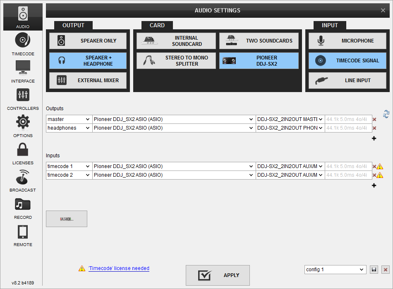Click the master row 44.1k 5.0ms info field
393x289 pixels.
[348, 119]
